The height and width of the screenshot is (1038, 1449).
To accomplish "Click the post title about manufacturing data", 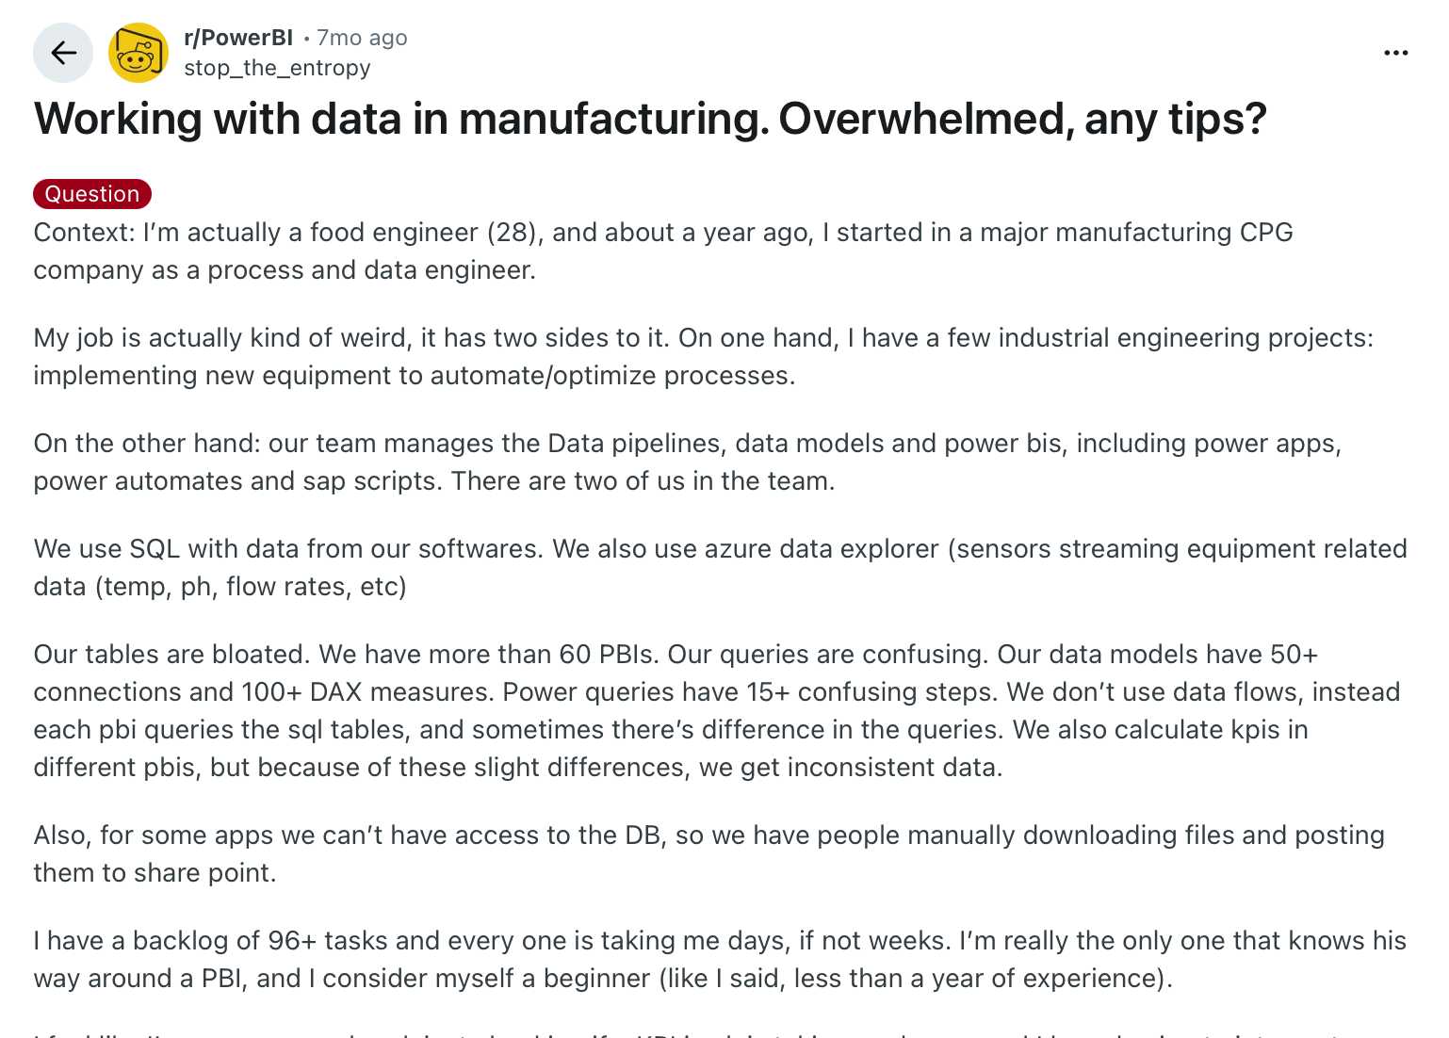I will point(650,120).
